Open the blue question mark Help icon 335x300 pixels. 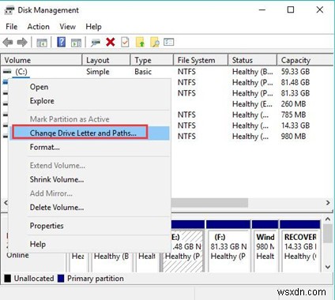point(62,42)
